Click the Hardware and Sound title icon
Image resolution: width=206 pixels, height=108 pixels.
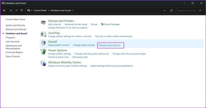point(3,3)
